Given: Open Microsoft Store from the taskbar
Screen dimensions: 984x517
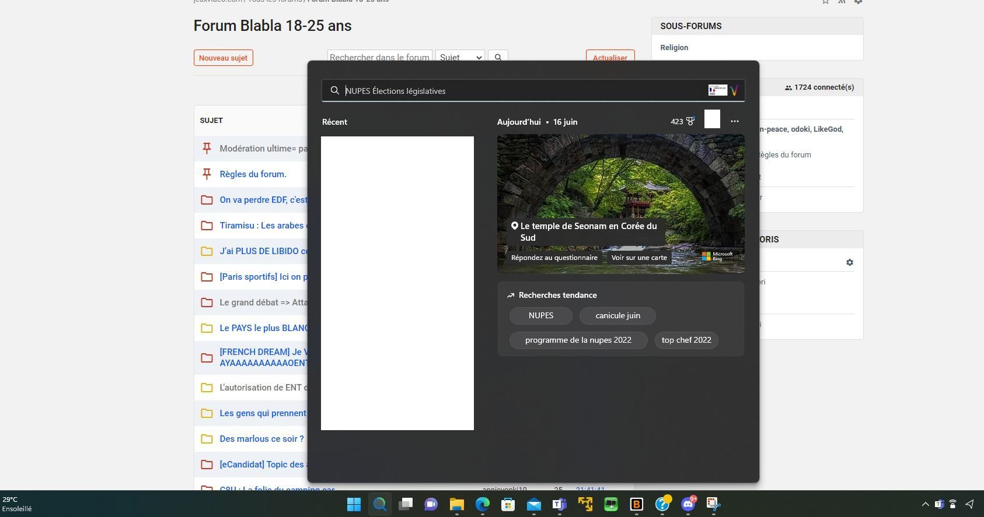Looking at the screenshot, I should click(508, 504).
